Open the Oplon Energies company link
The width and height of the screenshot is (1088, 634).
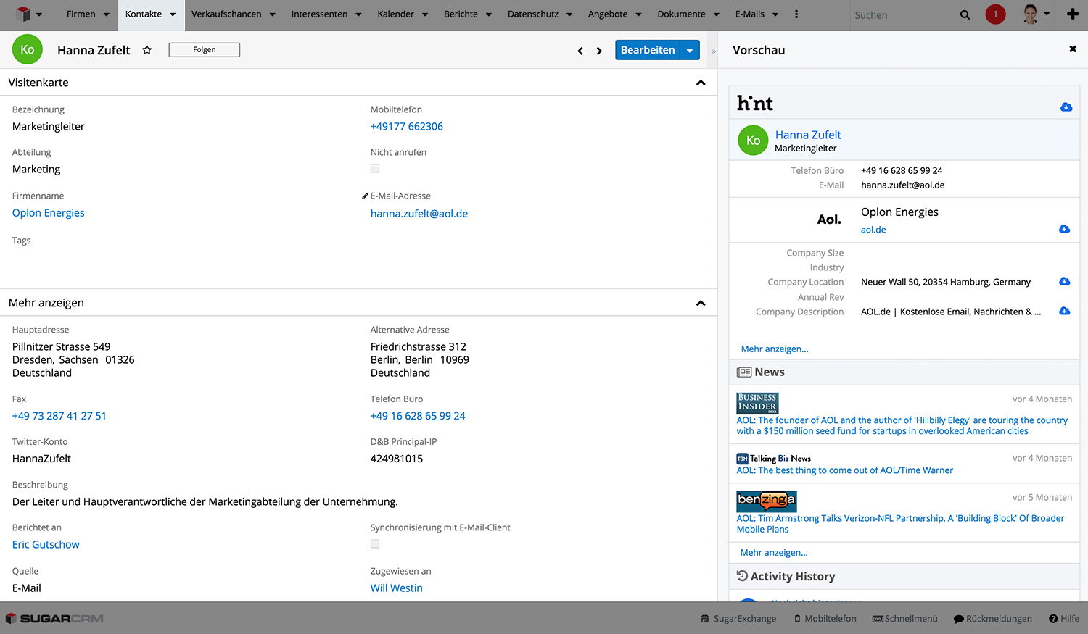pos(49,213)
